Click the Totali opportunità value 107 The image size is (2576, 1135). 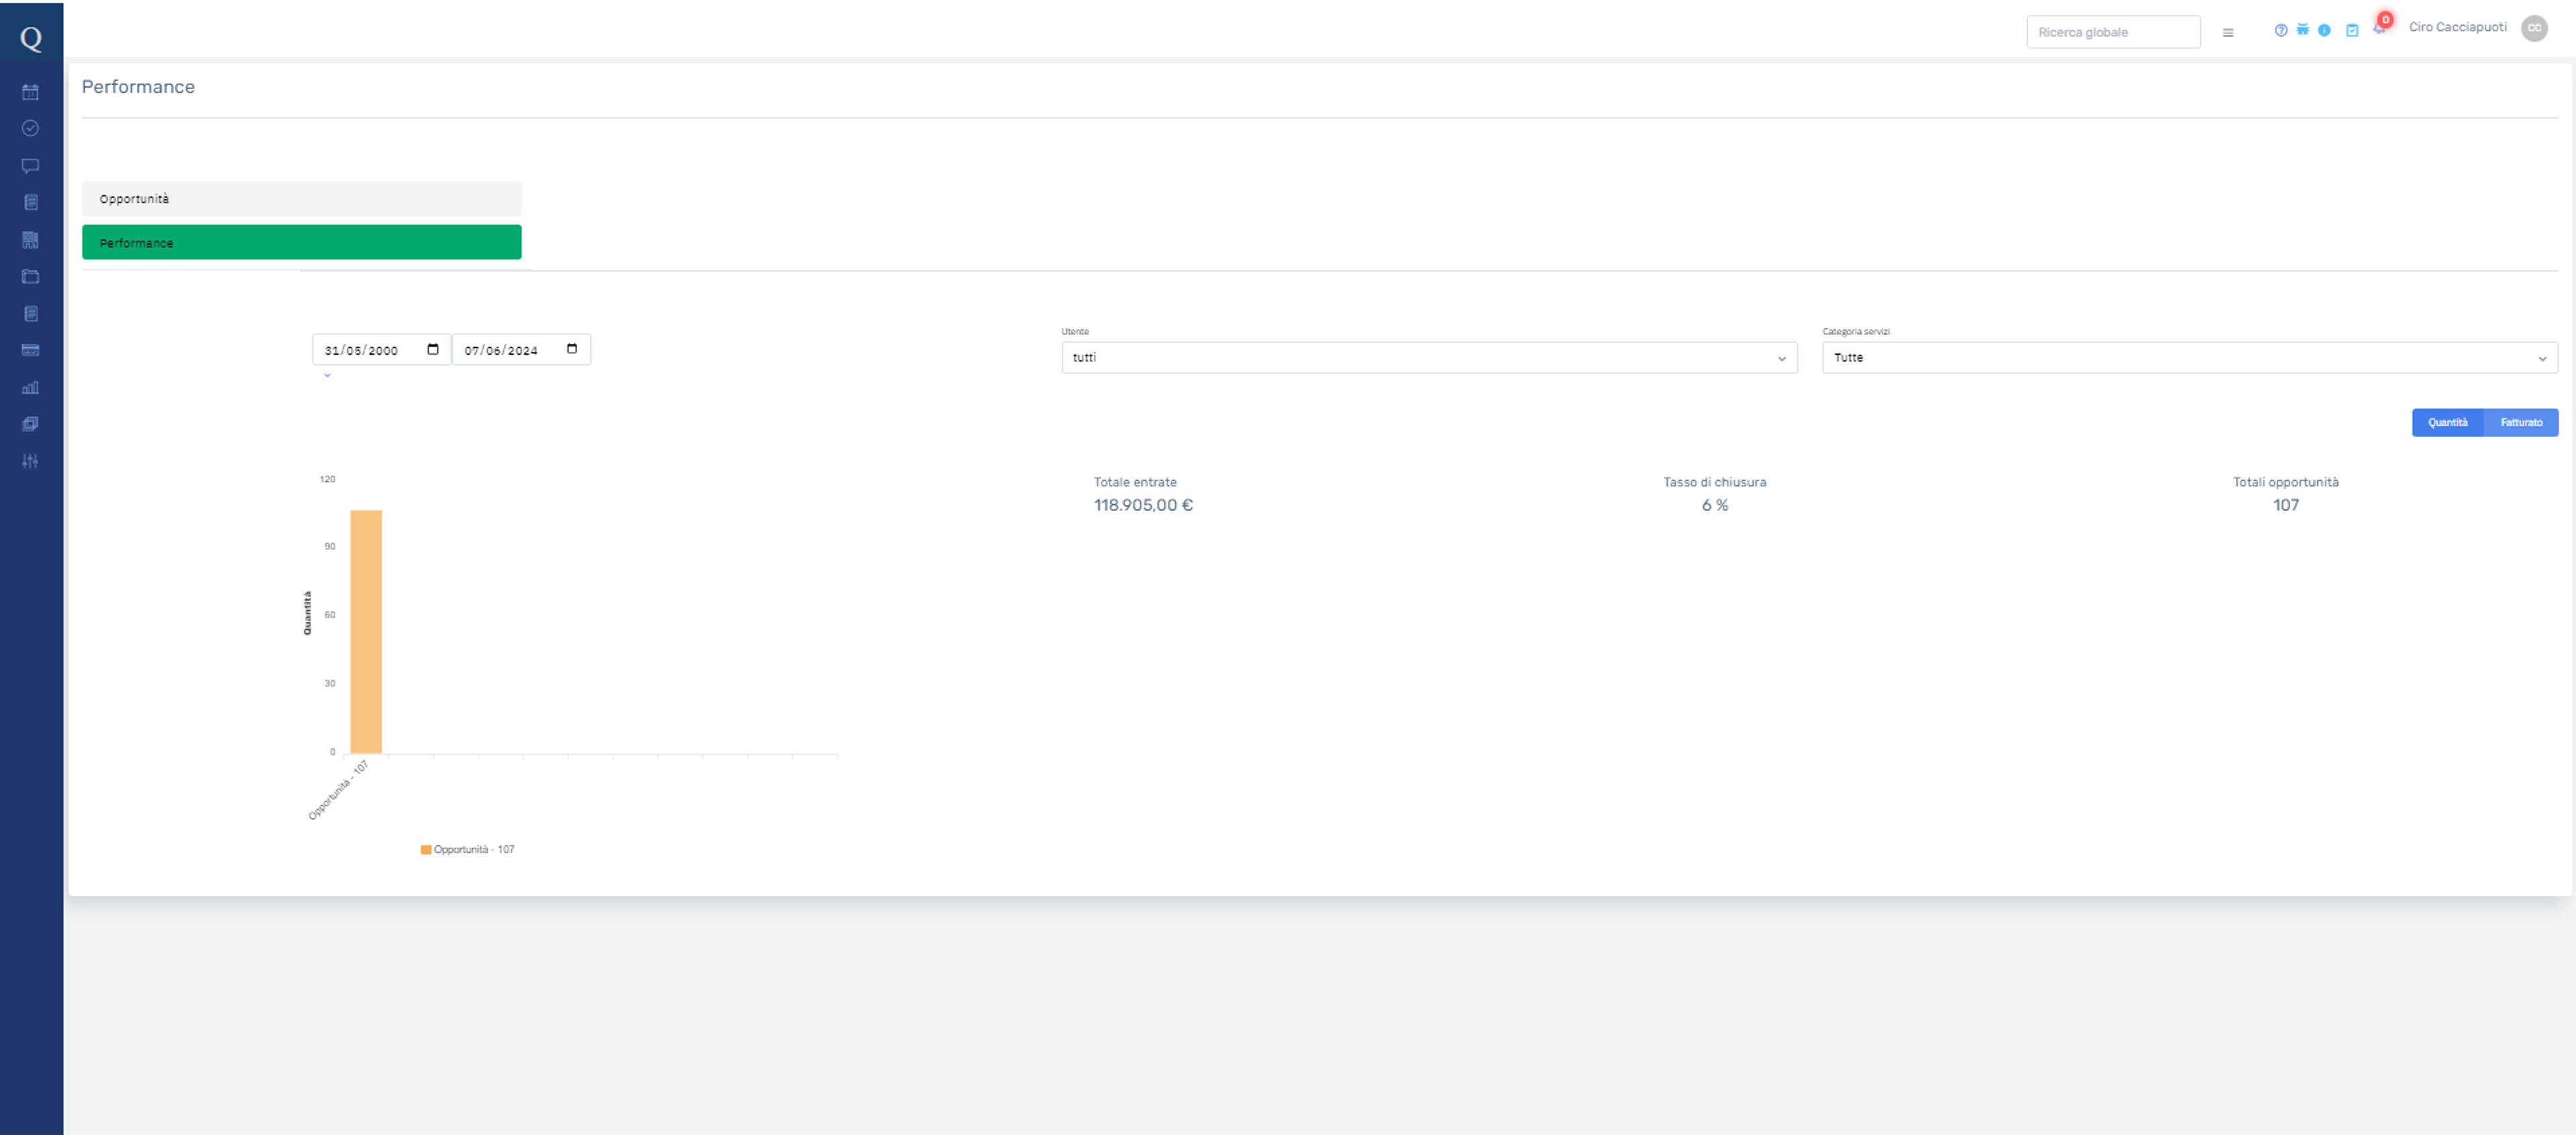coord(2285,505)
